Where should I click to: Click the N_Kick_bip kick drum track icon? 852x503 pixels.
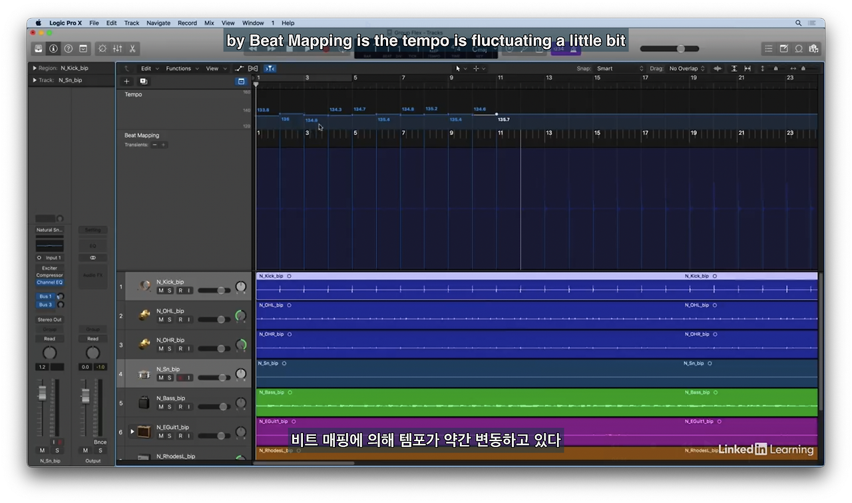tap(144, 286)
